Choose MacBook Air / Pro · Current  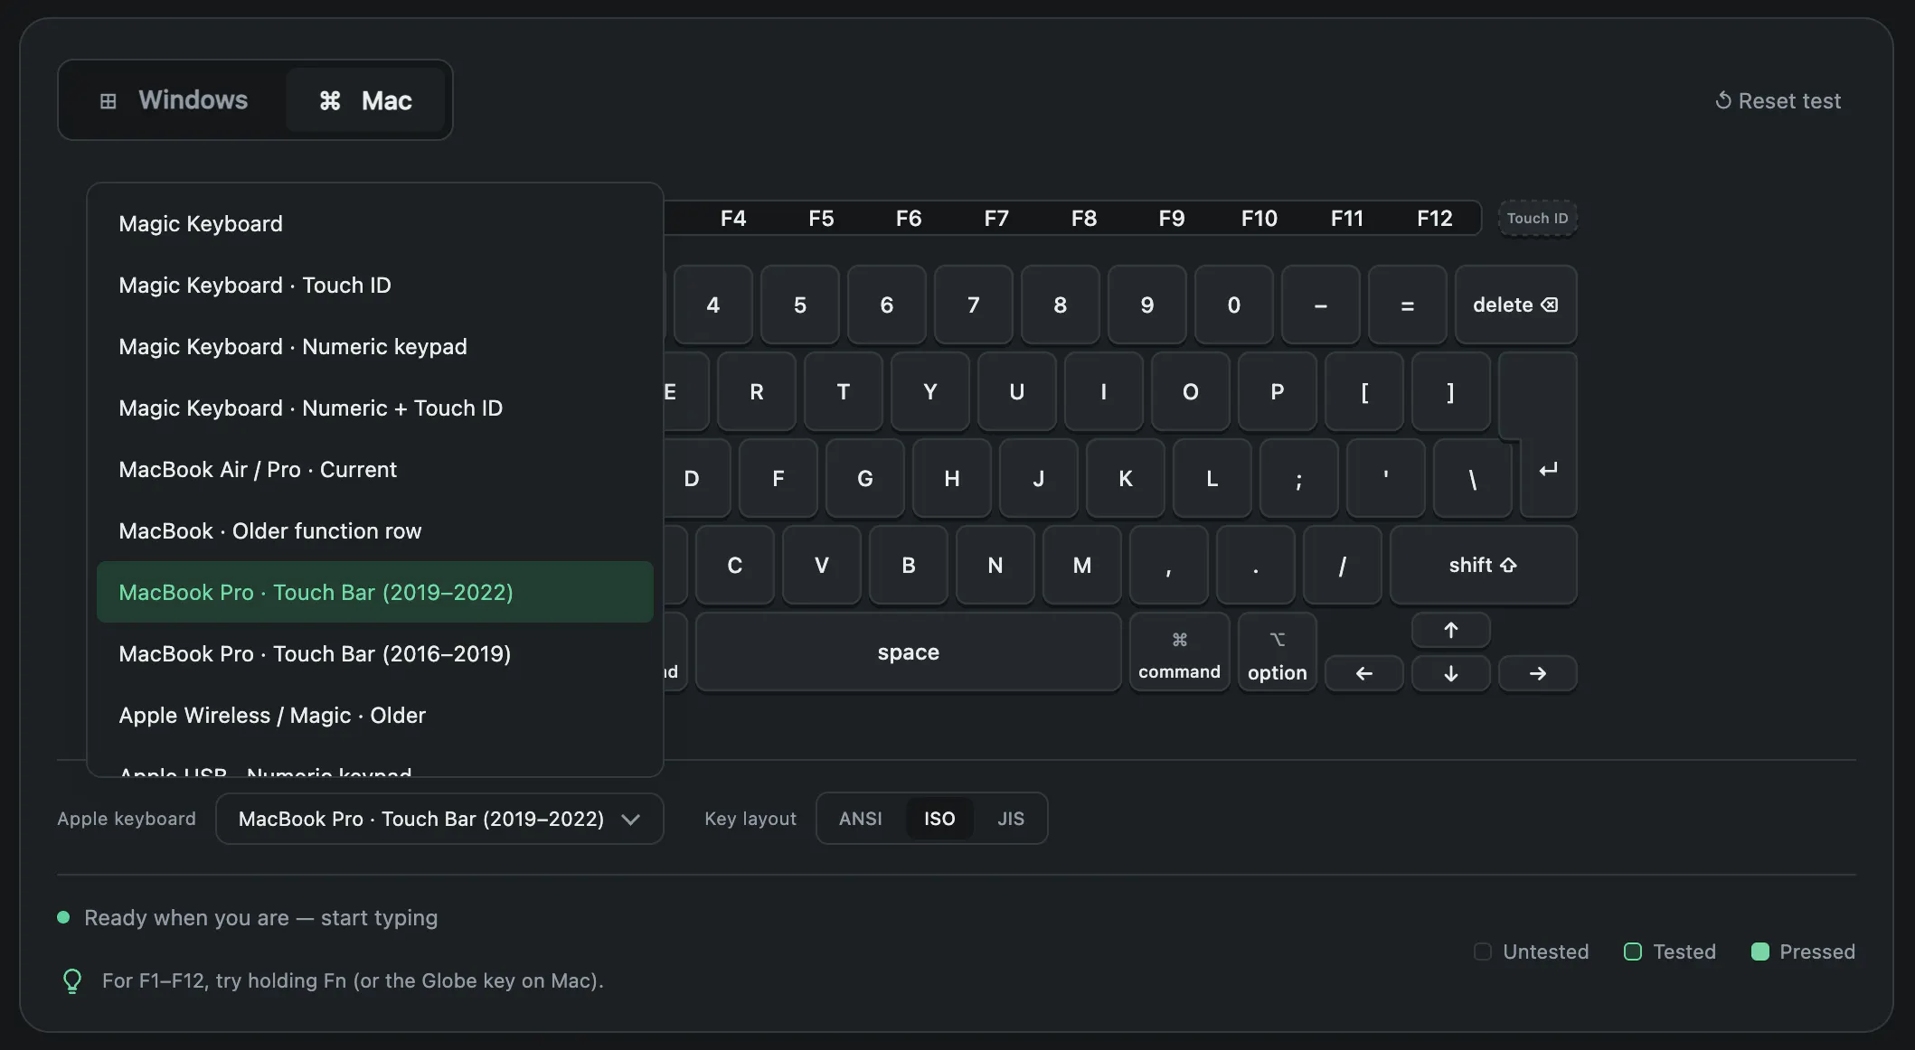tap(374, 469)
